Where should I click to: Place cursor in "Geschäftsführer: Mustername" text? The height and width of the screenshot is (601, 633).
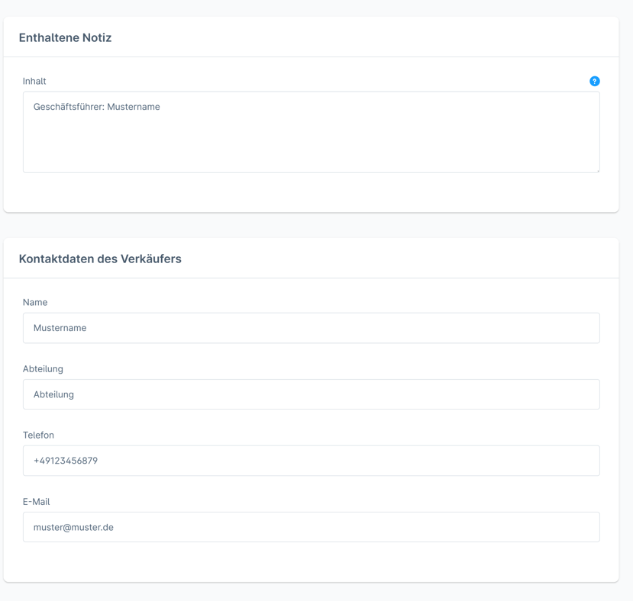pyautogui.click(x=96, y=107)
